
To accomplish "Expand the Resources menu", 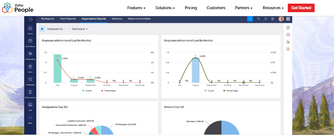I will point(273,8).
